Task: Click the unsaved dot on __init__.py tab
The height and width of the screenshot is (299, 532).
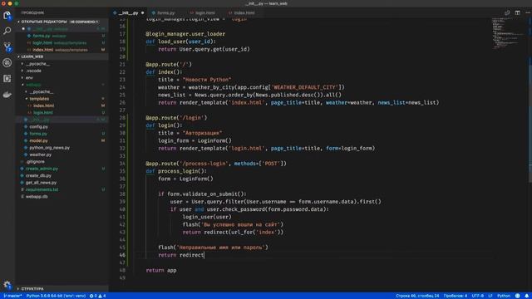Action: click(x=142, y=13)
